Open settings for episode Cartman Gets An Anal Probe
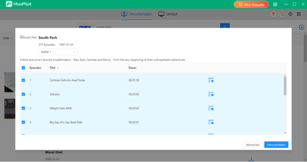Image resolution: width=307 pixels, height=162 pixels. (211, 80)
